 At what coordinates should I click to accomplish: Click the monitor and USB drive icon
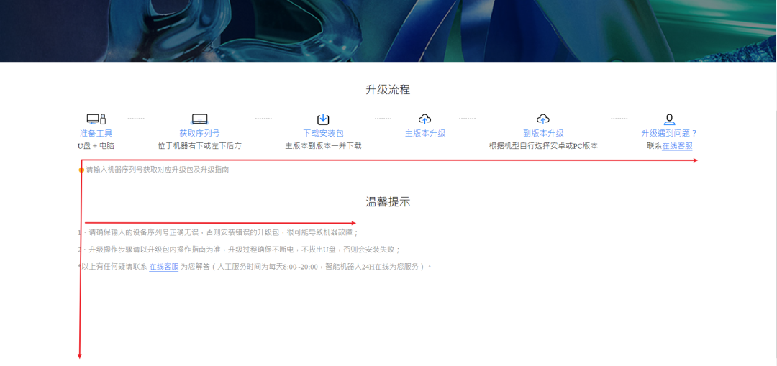pos(96,119)
